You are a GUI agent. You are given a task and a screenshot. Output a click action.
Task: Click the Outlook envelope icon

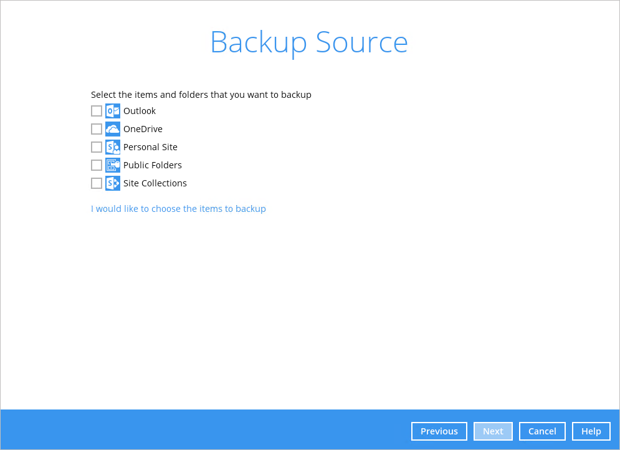click(x=113, y=111)
